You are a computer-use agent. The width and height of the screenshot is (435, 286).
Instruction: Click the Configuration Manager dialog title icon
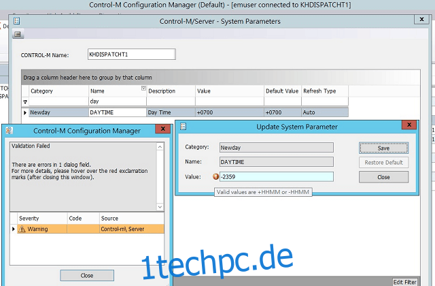[x=9, y=130]
